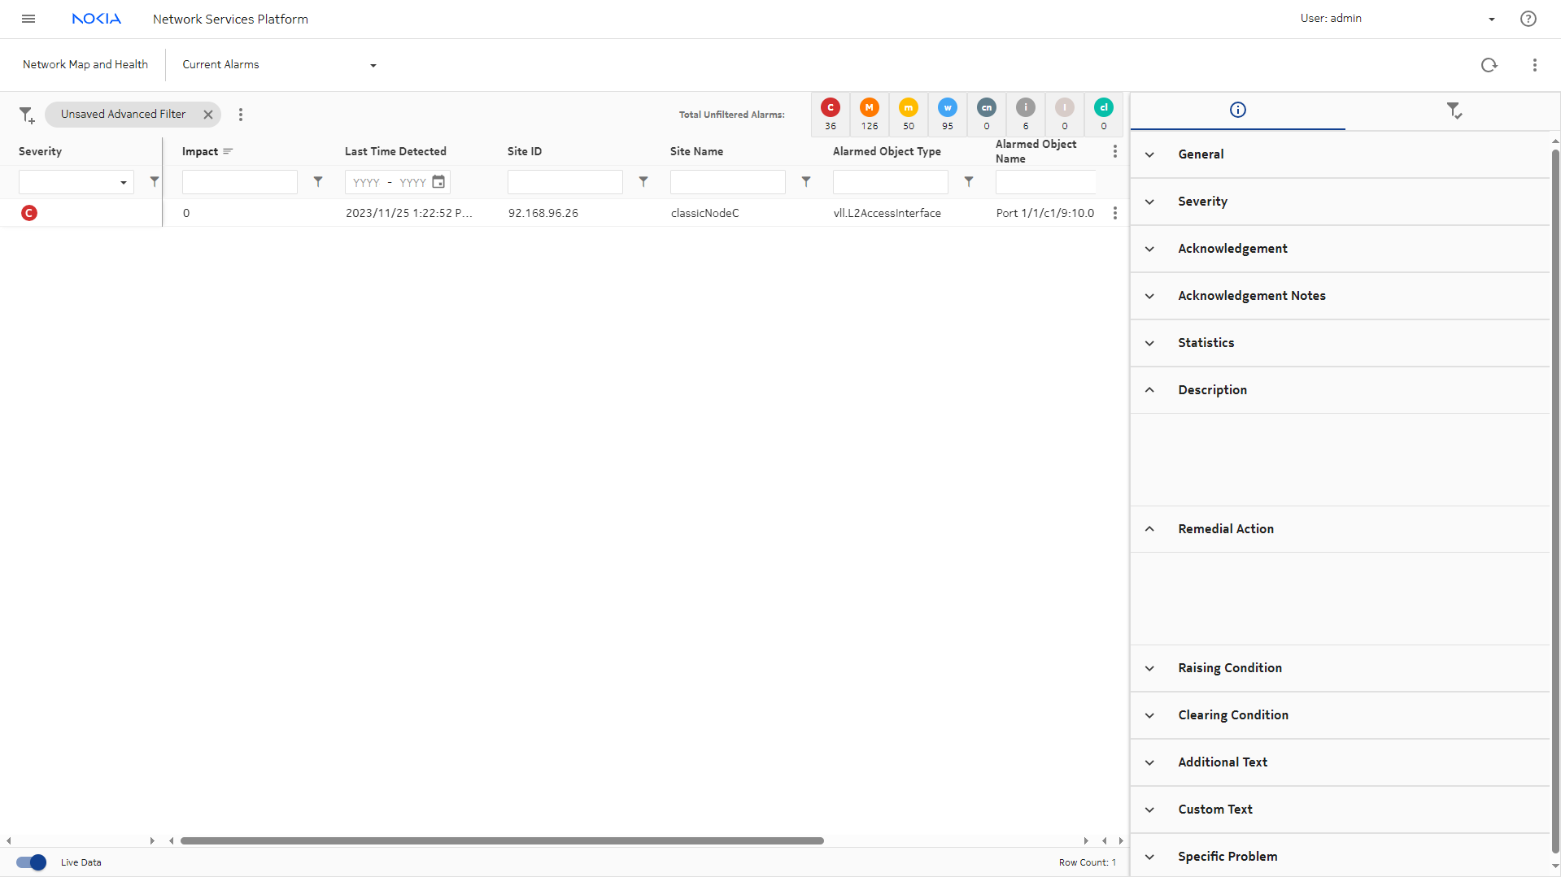Screen dimensions: 1561x877
Task: Expand the General section
Action: (x=1149, y=154)
